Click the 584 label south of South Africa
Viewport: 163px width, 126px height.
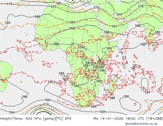103,112
